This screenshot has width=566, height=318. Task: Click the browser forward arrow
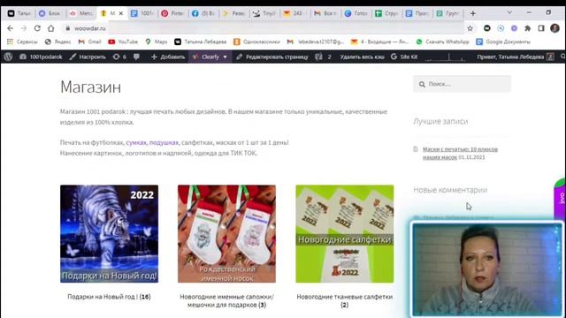24,28
